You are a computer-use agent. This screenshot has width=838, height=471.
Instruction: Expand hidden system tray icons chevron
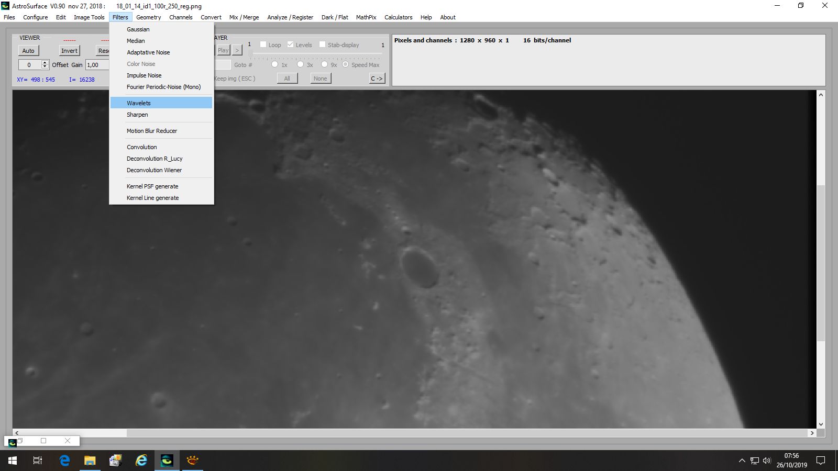click(742, 461)
